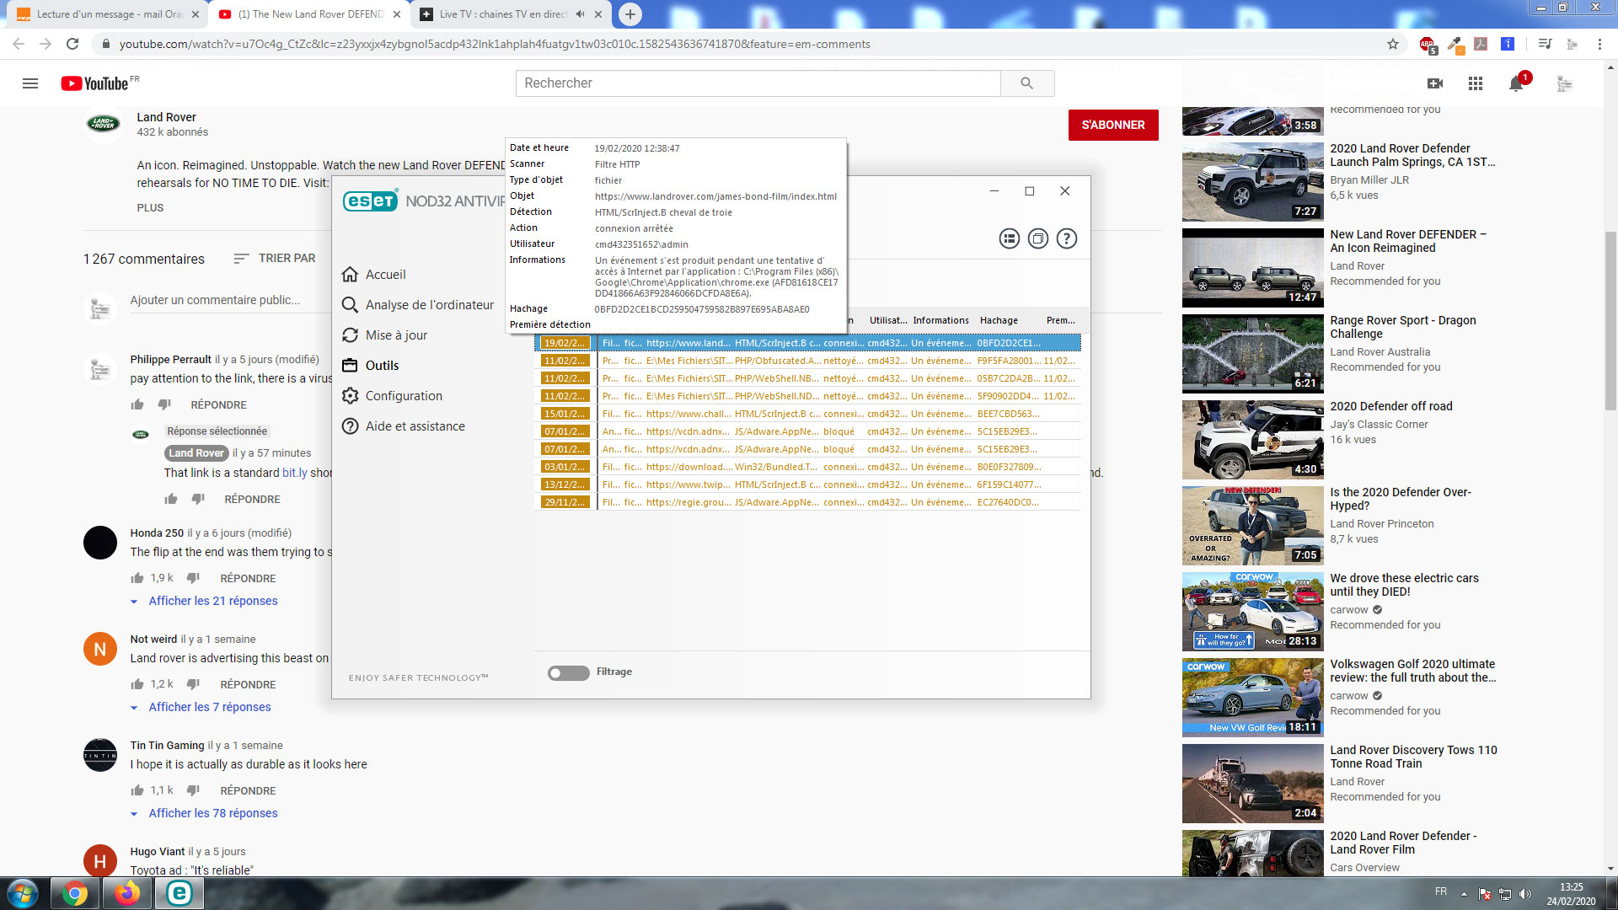Mute the Live TV tab audio icon
This screenshot has width=1618, height=910.
[580, 14]
